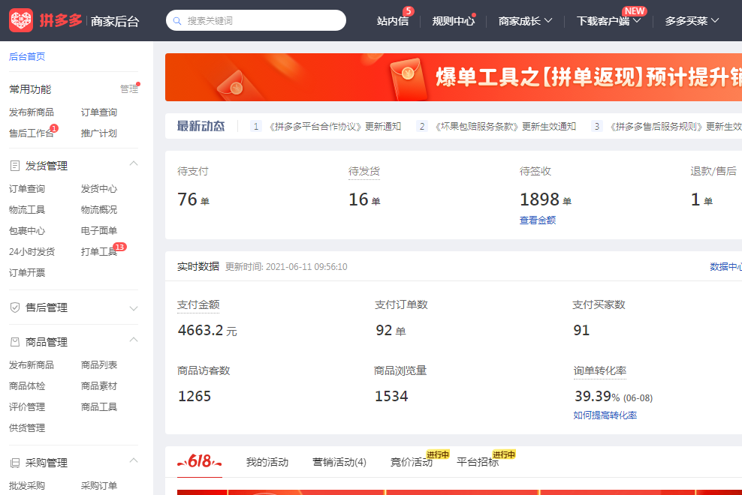Click the 退款/售后 1 单 figure

pyautogui.click(x=701, y=199)
